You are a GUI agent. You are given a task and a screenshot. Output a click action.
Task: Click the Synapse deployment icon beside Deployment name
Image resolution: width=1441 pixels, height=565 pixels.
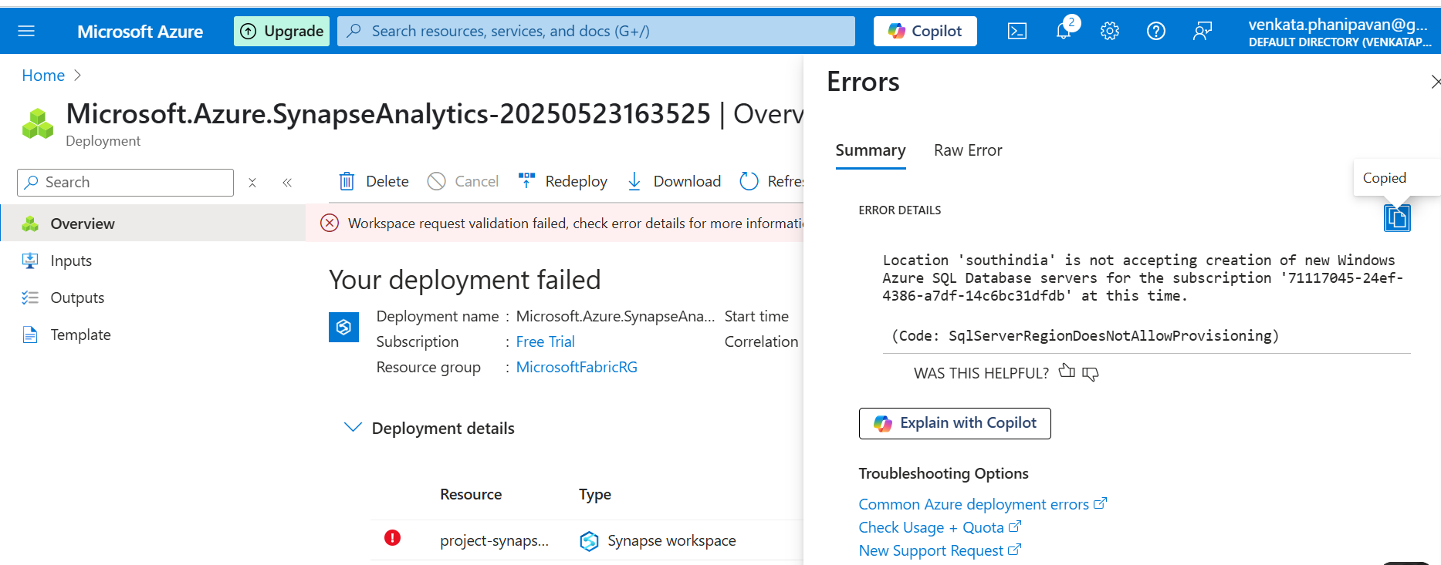[343, 327]
